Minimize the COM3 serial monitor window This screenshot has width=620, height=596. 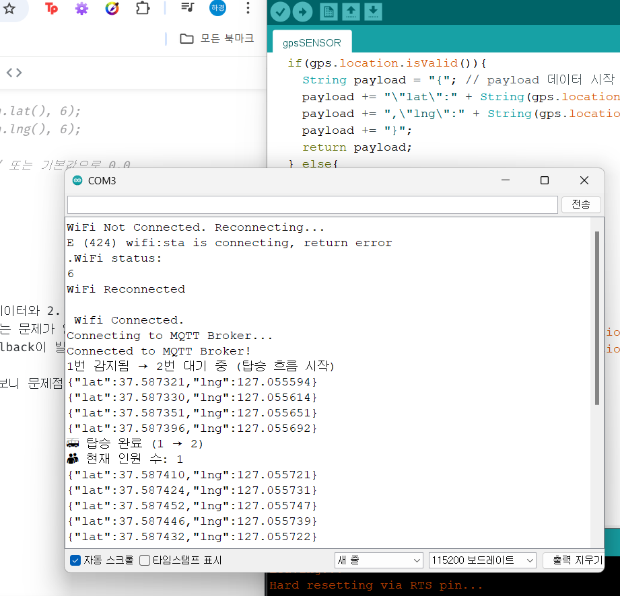pos(506,180)
